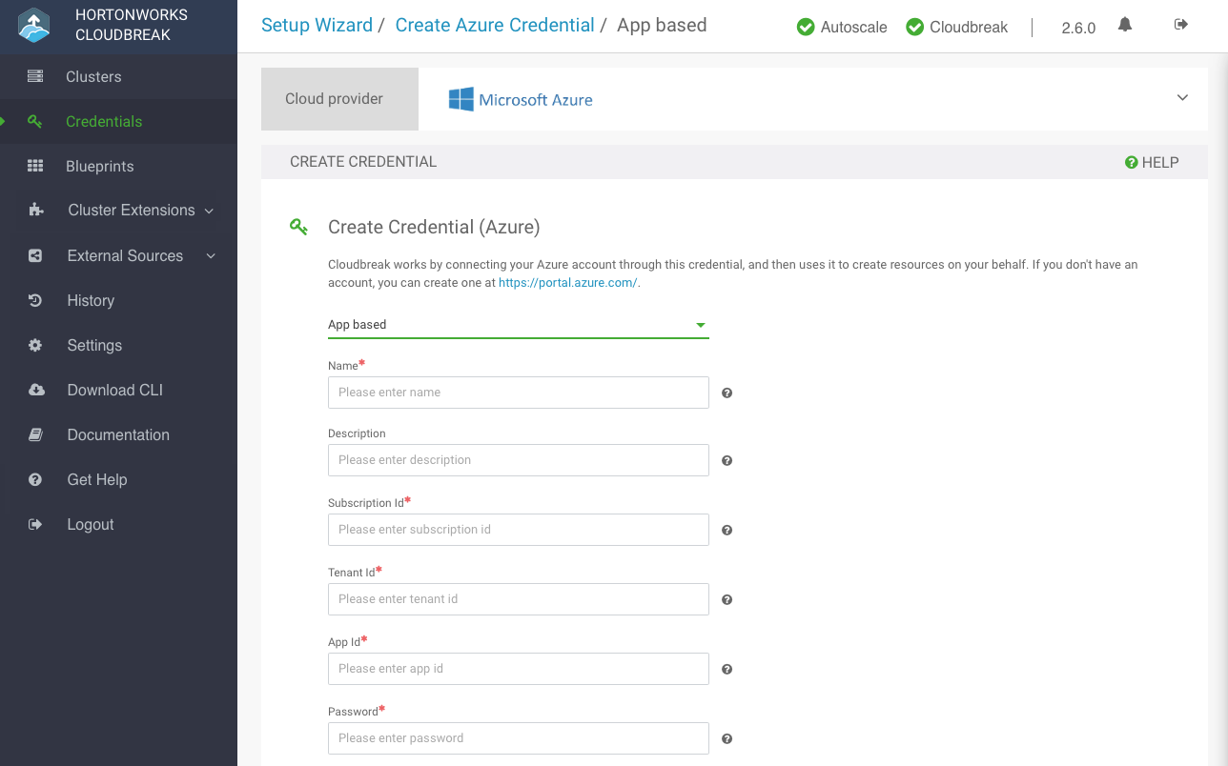Click the sign-out icon in top bar
The height and width of the screenshot is (766, 1228).
(x=1181, y=25)
